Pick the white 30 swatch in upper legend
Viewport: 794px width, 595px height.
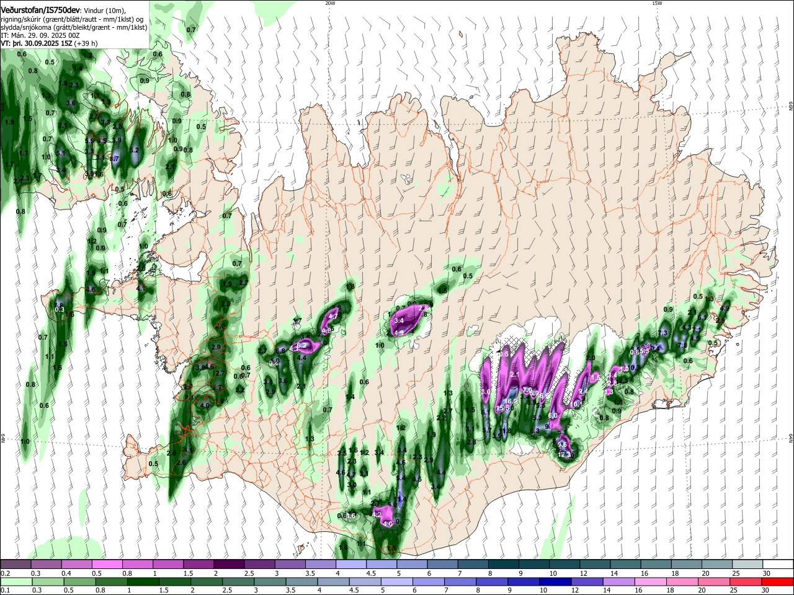[778, 565]
